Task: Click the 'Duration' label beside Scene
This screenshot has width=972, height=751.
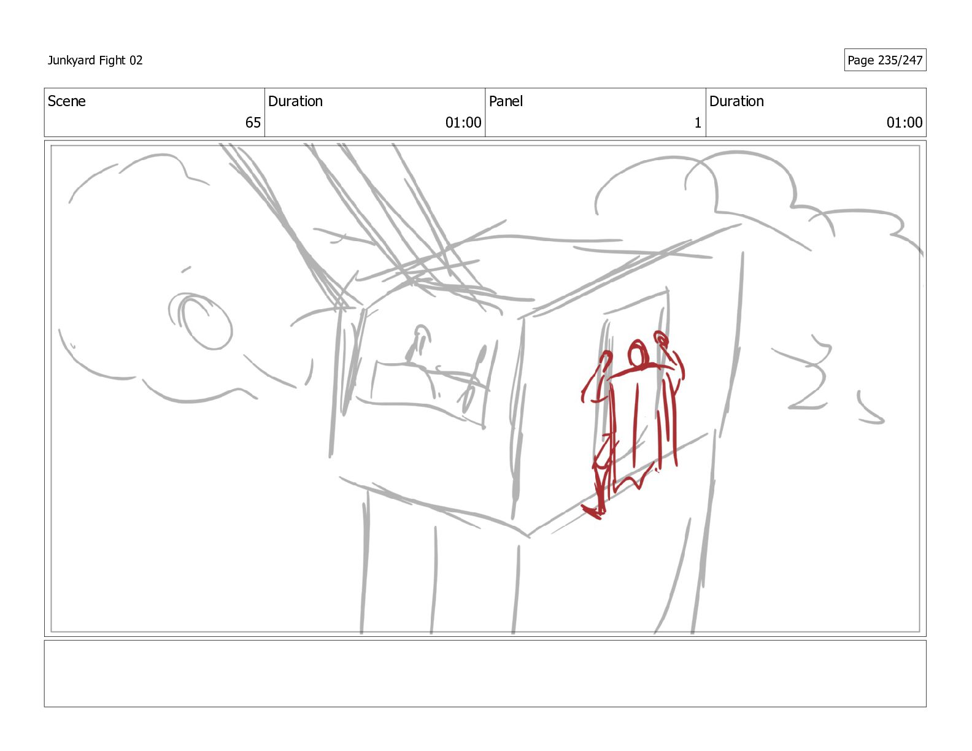Action: (x=295, y=101)
